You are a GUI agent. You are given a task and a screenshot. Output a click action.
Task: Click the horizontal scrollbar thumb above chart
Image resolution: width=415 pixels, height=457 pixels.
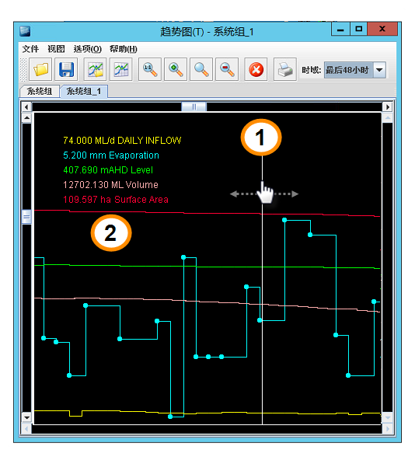194,106
